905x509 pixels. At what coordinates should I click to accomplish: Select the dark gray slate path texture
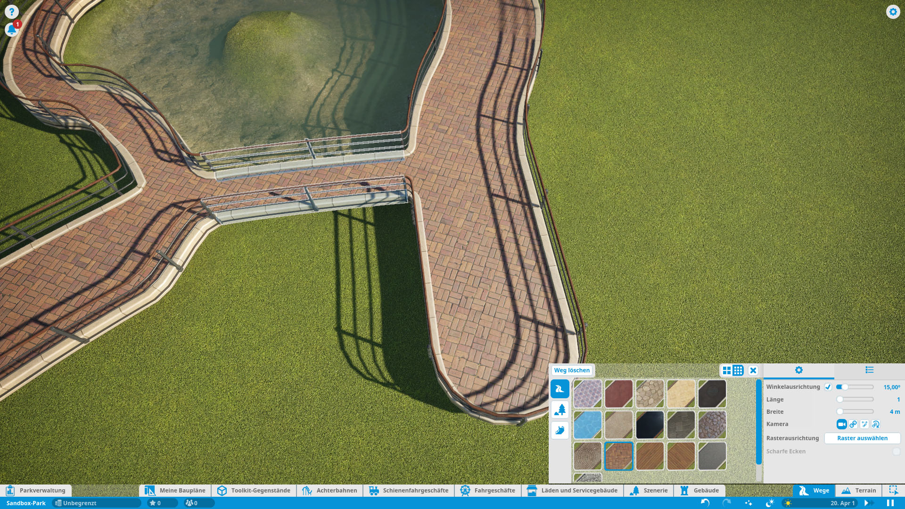[681, 425]
